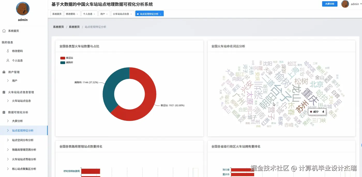Click the 火车站站点信息管理 group label
Viewport: 362px width, 177px height.
coord(21,92)
